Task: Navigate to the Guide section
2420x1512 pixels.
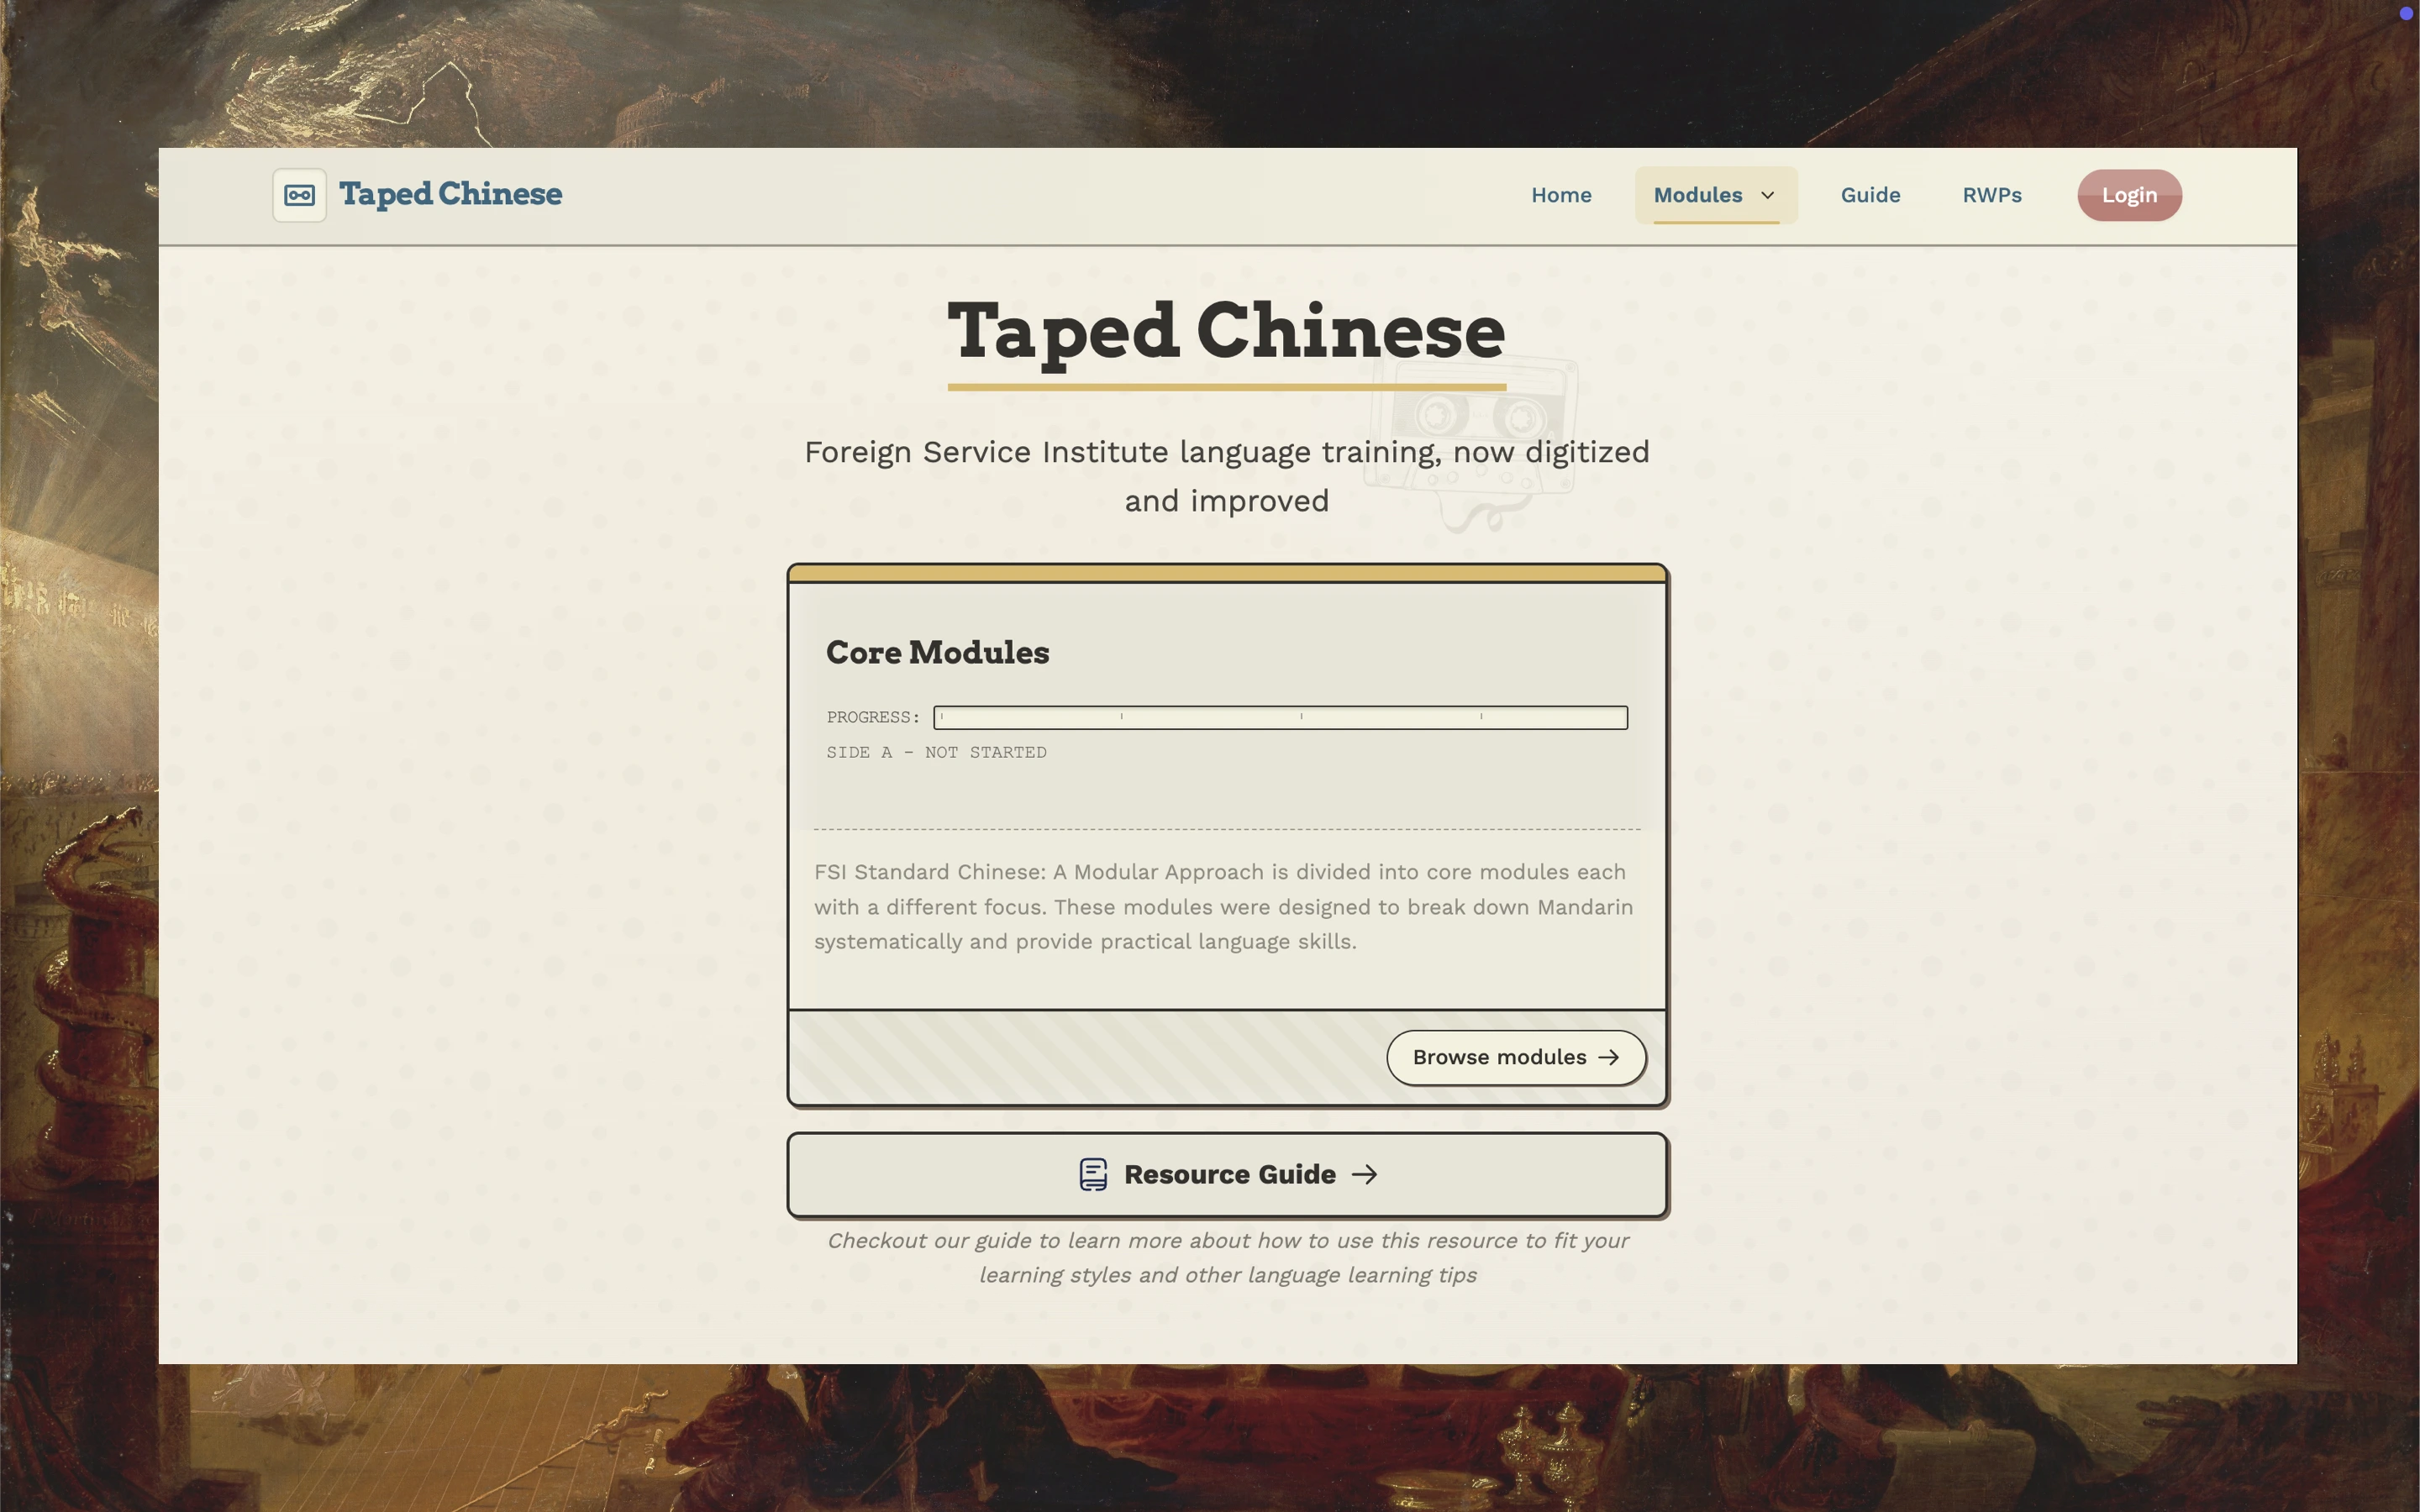Action: (1870, 195)
